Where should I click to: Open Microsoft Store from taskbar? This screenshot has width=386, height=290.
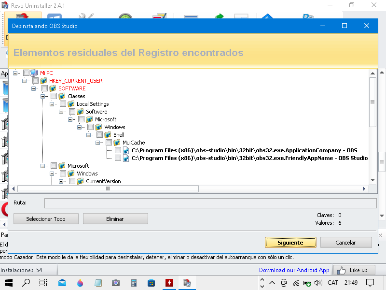pos(151,283)
